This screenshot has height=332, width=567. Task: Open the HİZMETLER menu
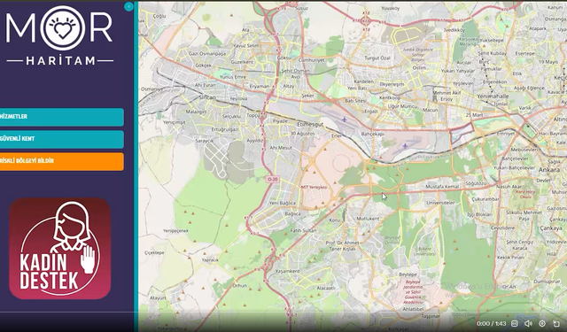(x=61, y=117)
